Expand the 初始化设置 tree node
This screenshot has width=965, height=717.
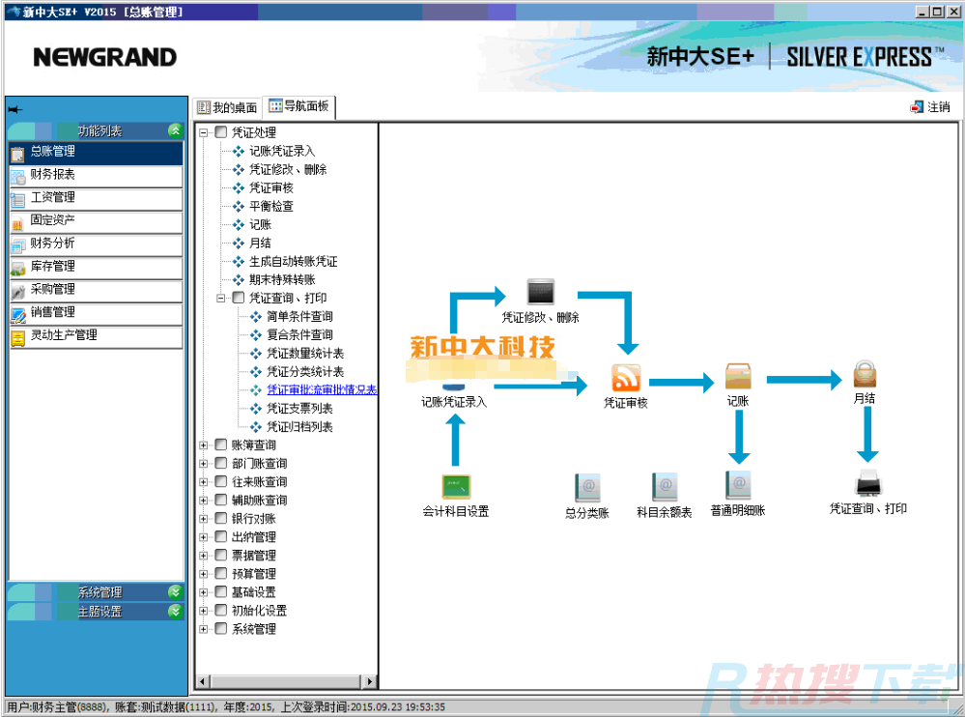click(x=204, y=611)
